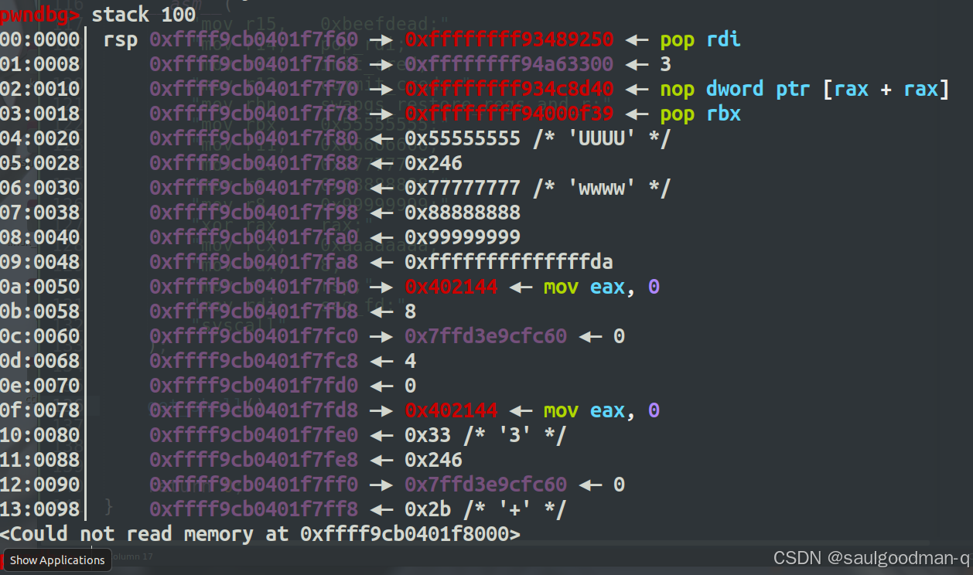Select stack address 0xffff9cb0401f7fa8
Screen dimensions: 973x575
pyautogui.click(x=254, y=262)
